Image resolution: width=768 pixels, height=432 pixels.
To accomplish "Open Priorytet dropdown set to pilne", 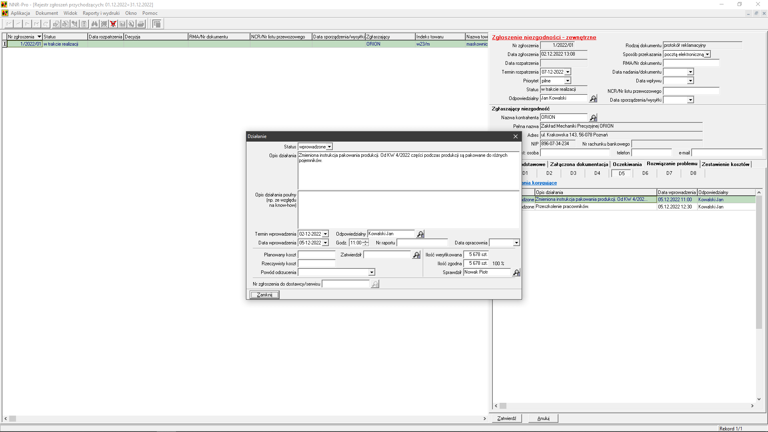I will point(568,81).
